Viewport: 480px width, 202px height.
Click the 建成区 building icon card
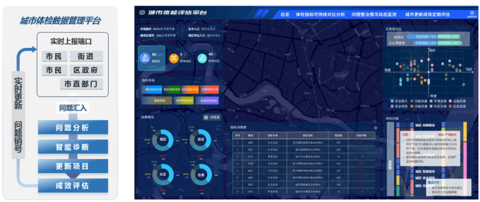tap(151, 58)
